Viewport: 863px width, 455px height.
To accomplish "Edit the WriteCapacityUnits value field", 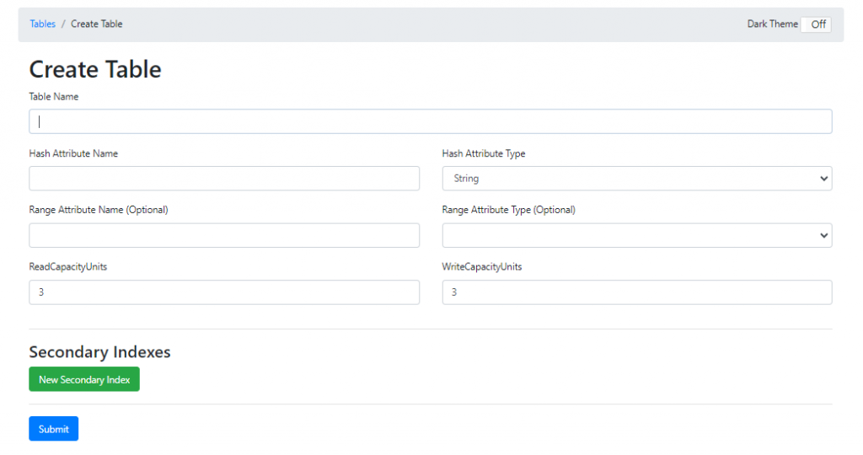I will coord(637,292).
